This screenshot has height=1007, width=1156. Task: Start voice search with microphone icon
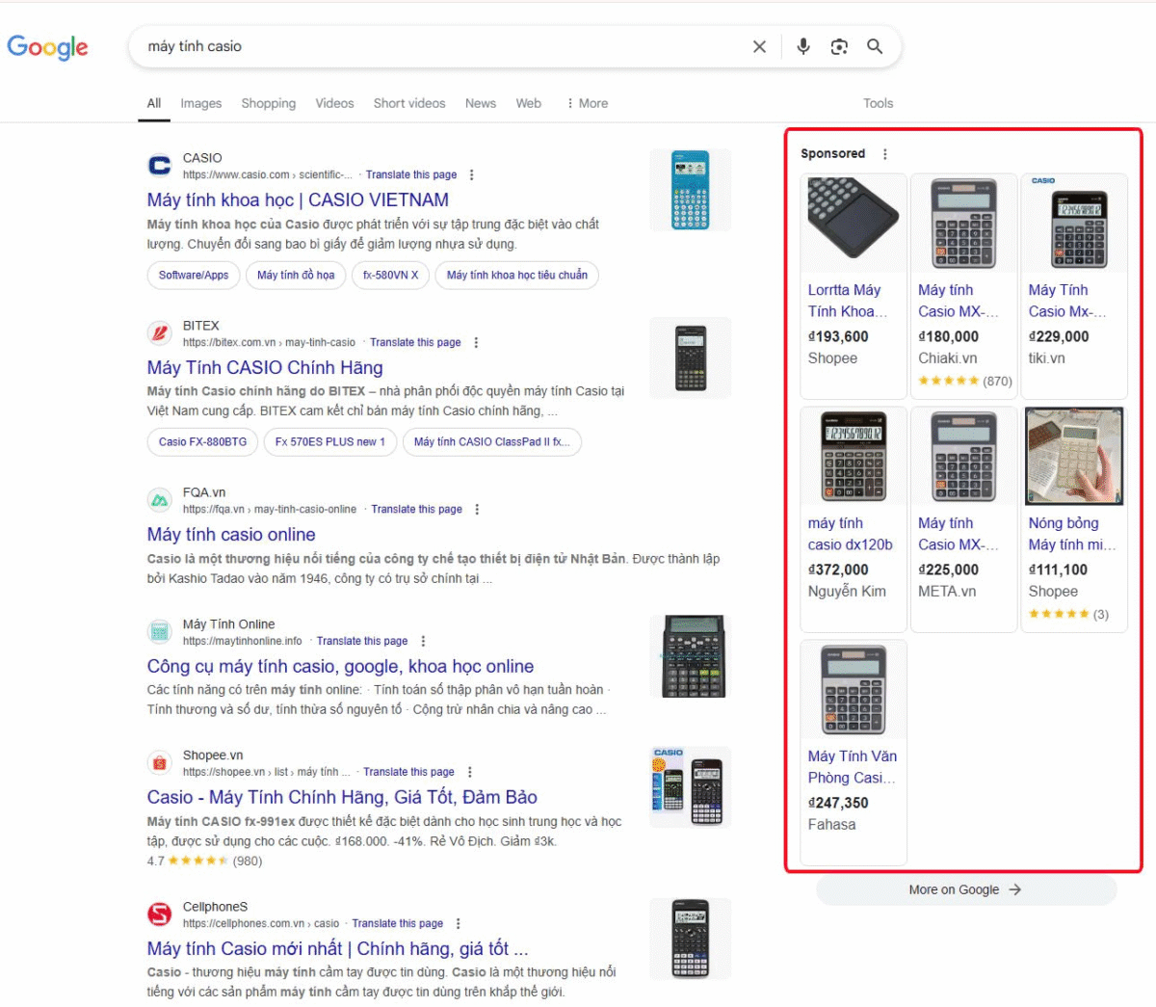pyautogui.click(x=803, y=46)
